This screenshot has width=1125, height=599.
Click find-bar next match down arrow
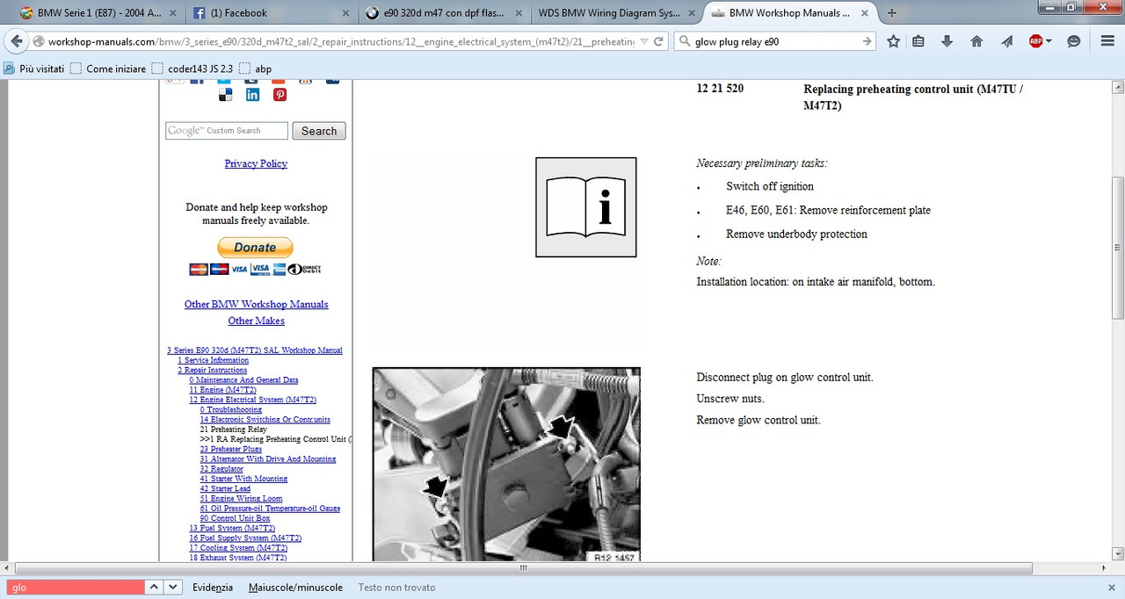point(172,587)
